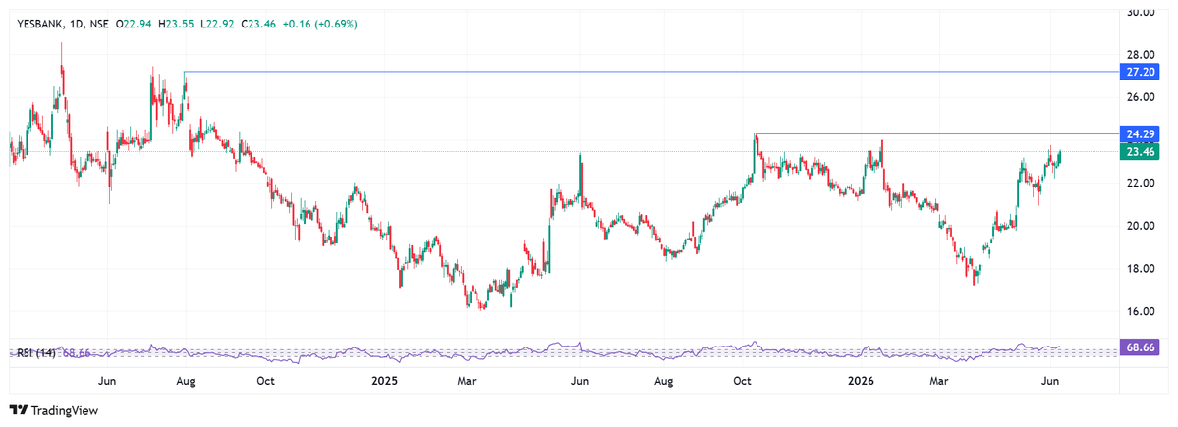Click the 28.00 price axis label

[x=1142, y=55]
